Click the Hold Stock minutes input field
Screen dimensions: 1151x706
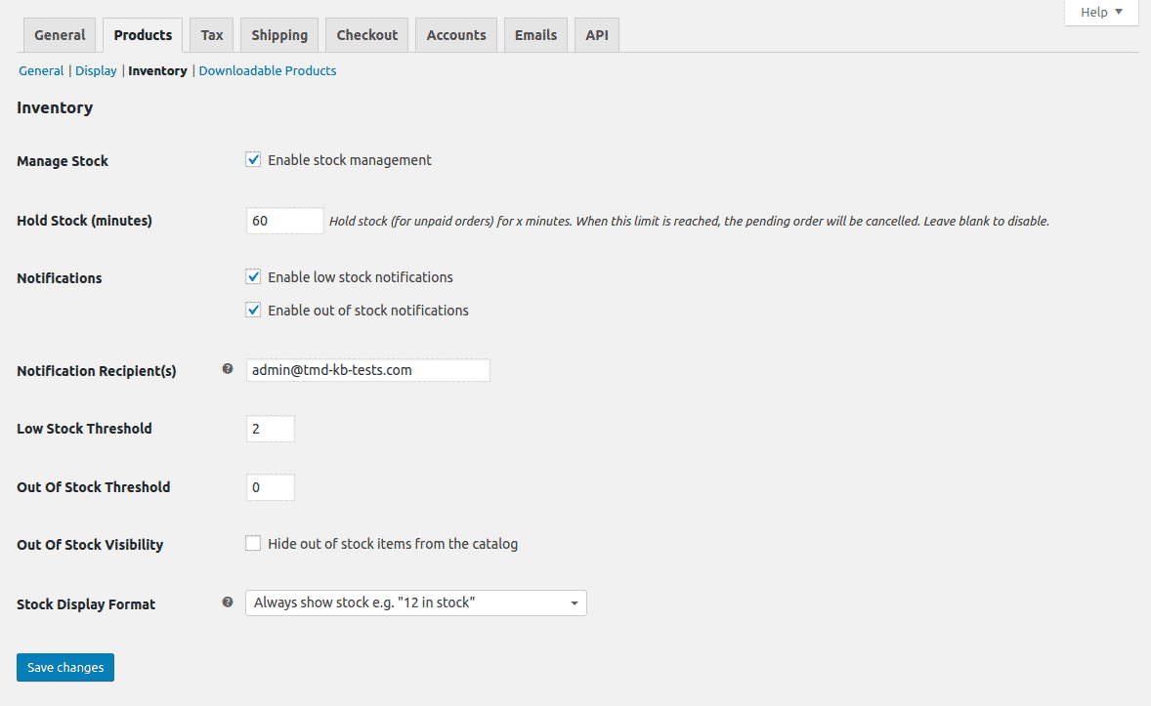[284, 221]
